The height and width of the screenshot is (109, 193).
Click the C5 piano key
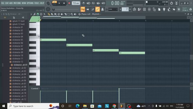35,37
